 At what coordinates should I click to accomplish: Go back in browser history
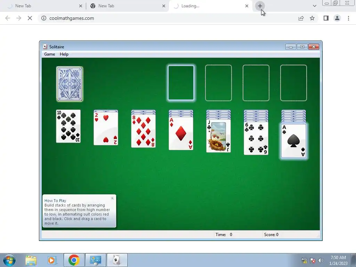point(8,18)
